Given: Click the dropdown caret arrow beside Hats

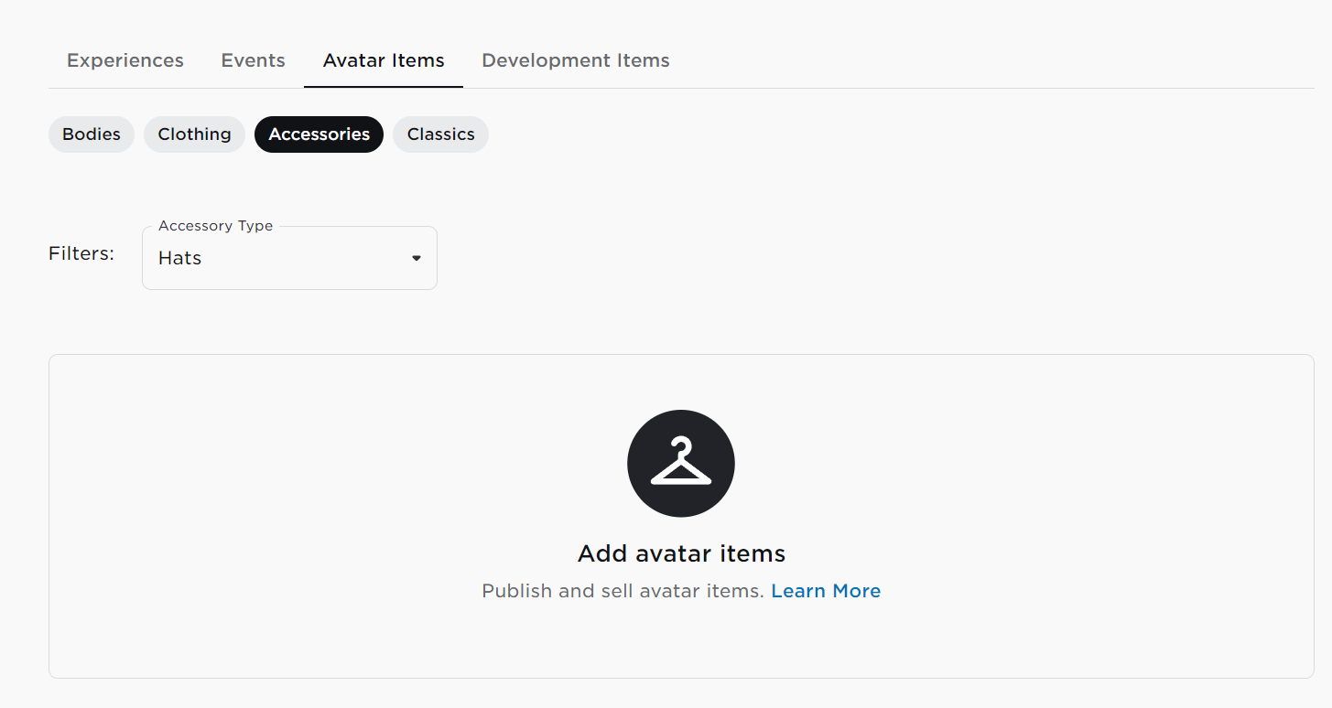Looking at the screenshot, I should (417, 258).
